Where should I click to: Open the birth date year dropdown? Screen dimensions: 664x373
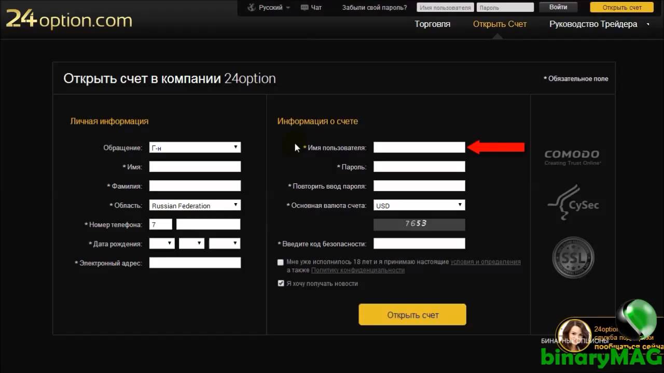coord(224,243)
